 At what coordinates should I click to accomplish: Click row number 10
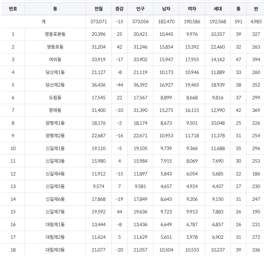(13, 148)
